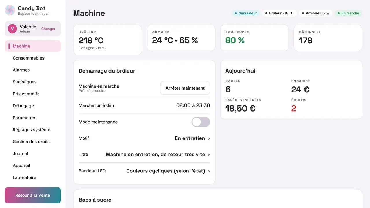Click the Titre value Machine en entretien
This screenshot has height=208, width=370.
[x=155, y=155]
